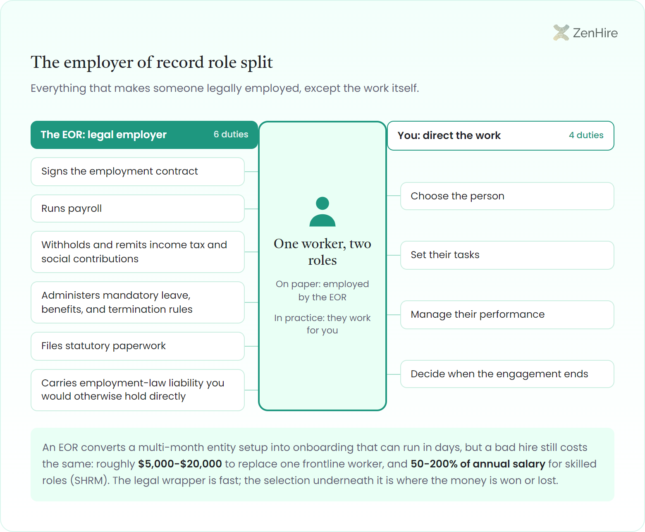Select the 'Runs payroll' card
The image size is (645, 532).
point(138,208)
